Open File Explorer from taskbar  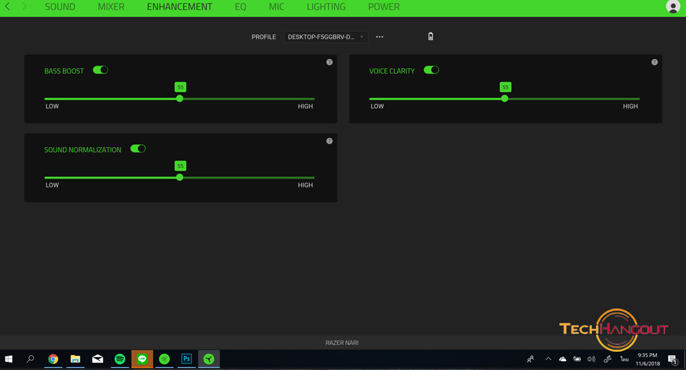click(x=75, y=359)
